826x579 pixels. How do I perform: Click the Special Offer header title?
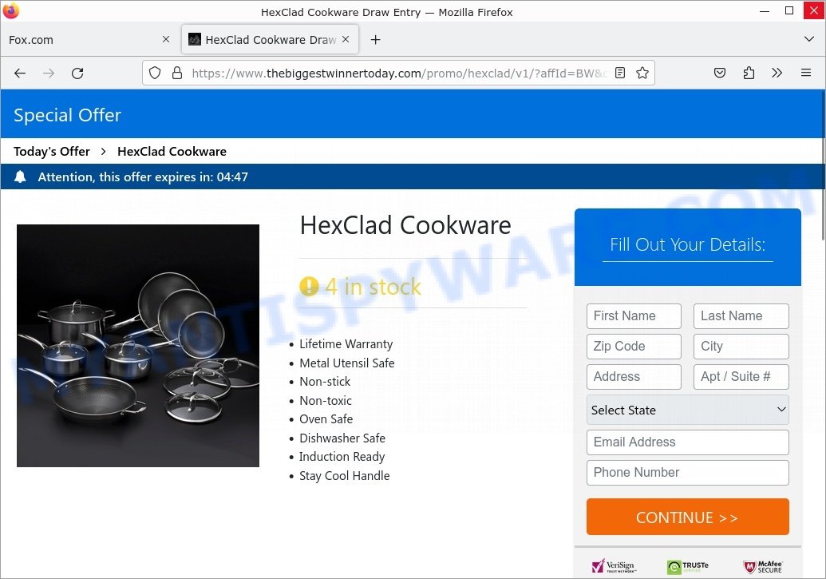tap(67, 116)
